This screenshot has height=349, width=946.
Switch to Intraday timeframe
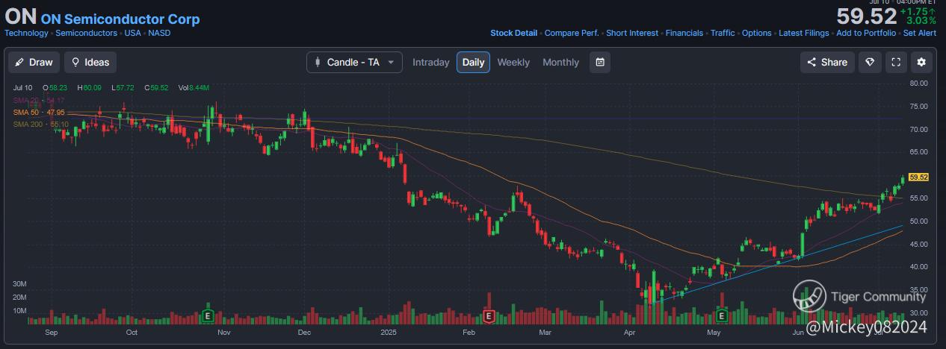pyautogui.click(x=431, y=62)
